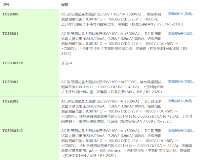Click the 规格 column header

coord(65,5)
